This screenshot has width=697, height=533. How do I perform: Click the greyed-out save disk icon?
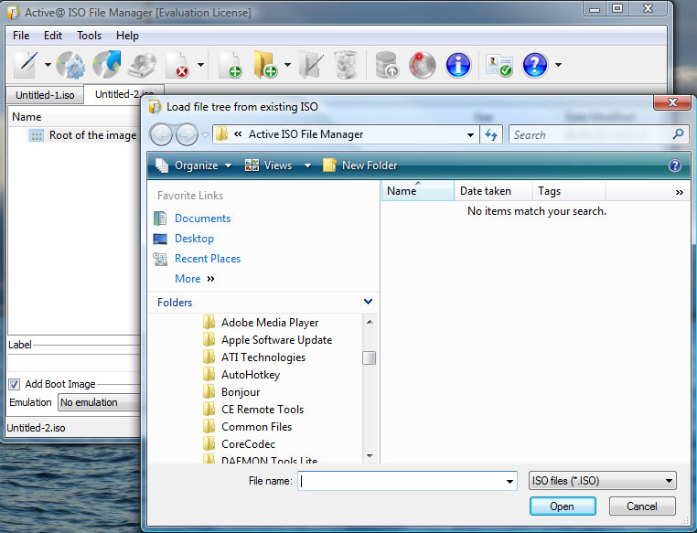pos(143,65)
